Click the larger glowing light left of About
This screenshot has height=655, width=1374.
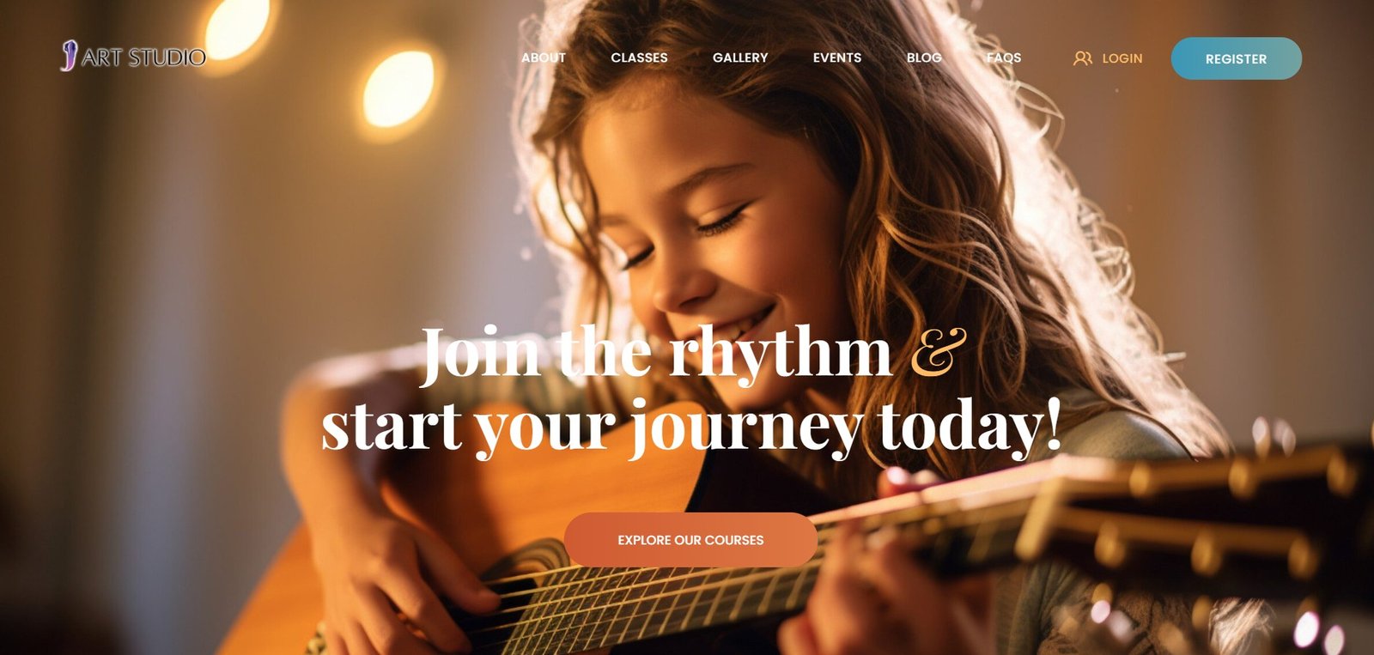(398, 88)
